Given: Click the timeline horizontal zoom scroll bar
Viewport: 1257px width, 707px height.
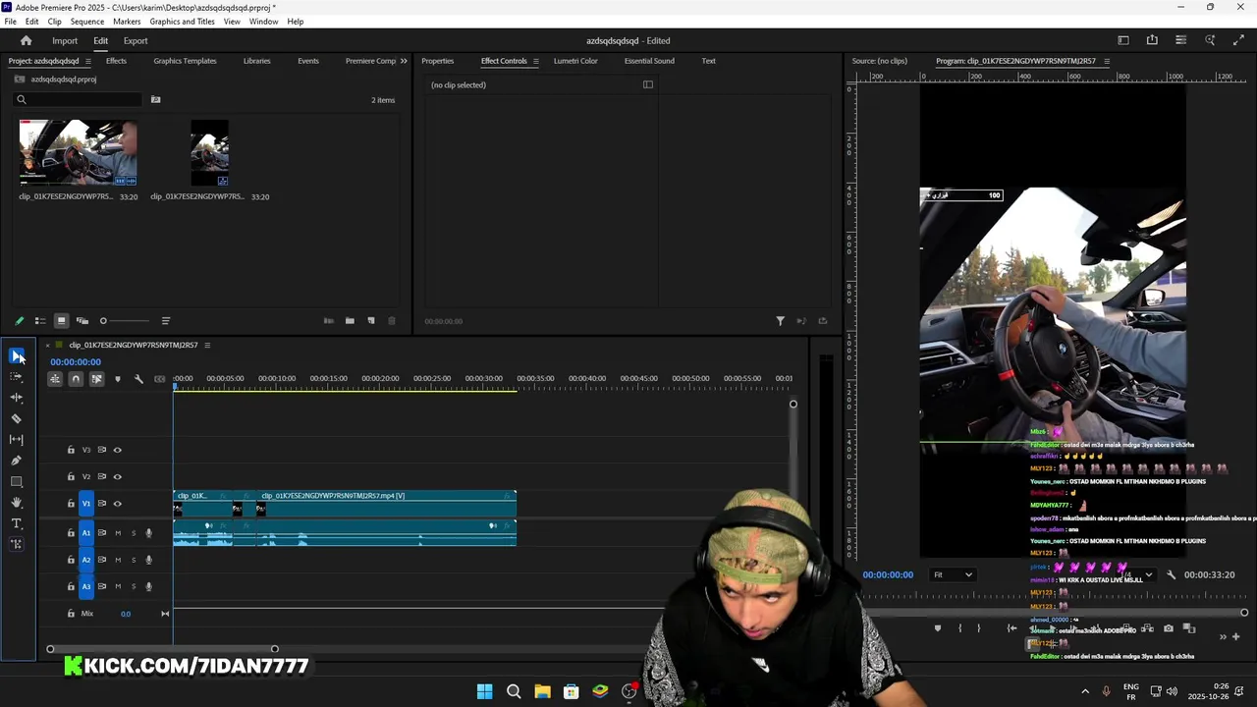Looking at the screenshot, I should (162, 649).
